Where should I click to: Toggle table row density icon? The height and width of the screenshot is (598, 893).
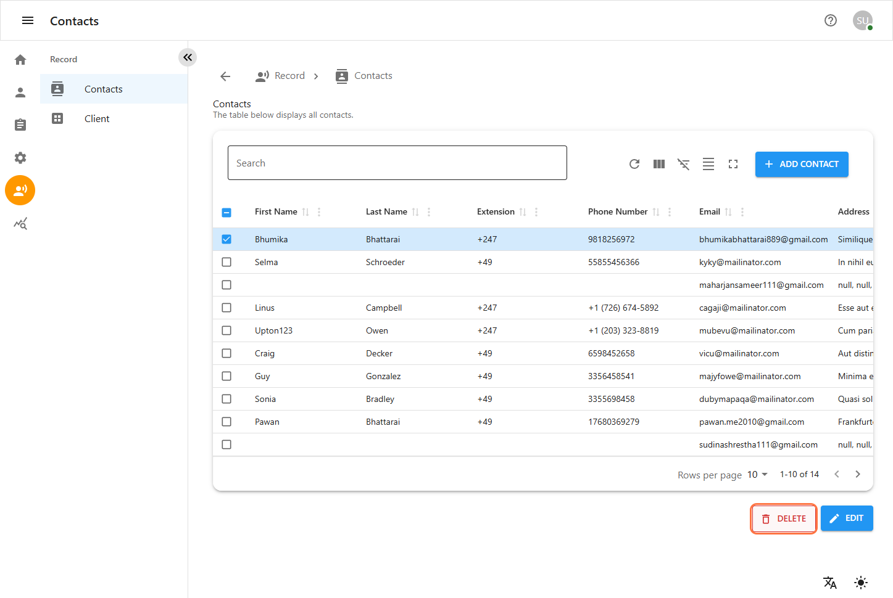708,164
